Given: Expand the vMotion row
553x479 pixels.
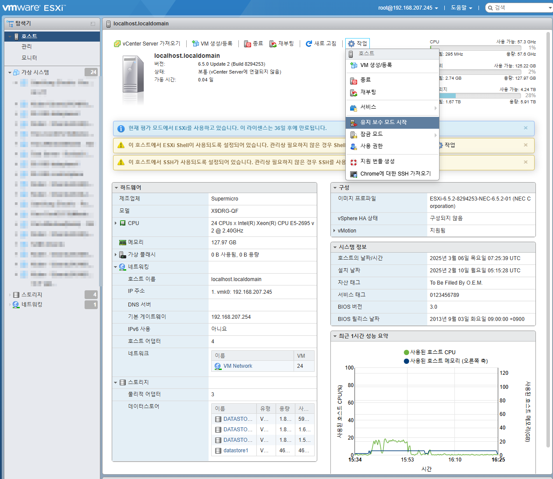Looking at the screenshot, I should pos(334,231).
